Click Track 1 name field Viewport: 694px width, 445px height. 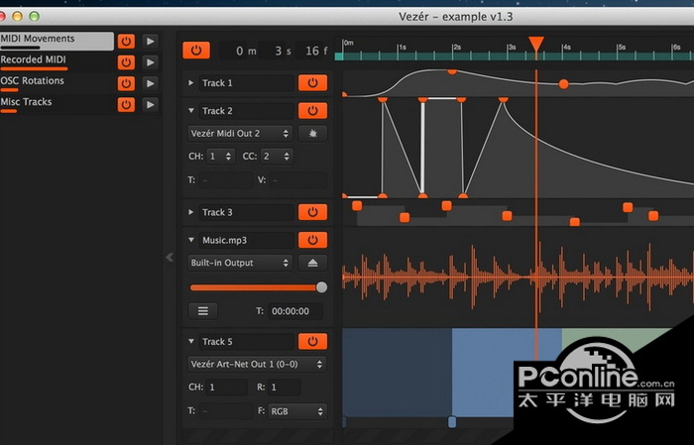[x=246, y=82]
